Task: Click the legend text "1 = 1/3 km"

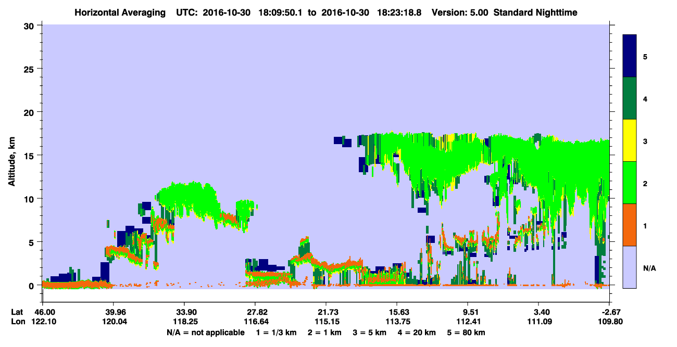Action: point(277,332)
